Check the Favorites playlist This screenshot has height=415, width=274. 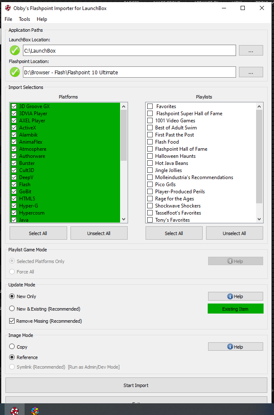pyautogui.click(x=150, y=106)
